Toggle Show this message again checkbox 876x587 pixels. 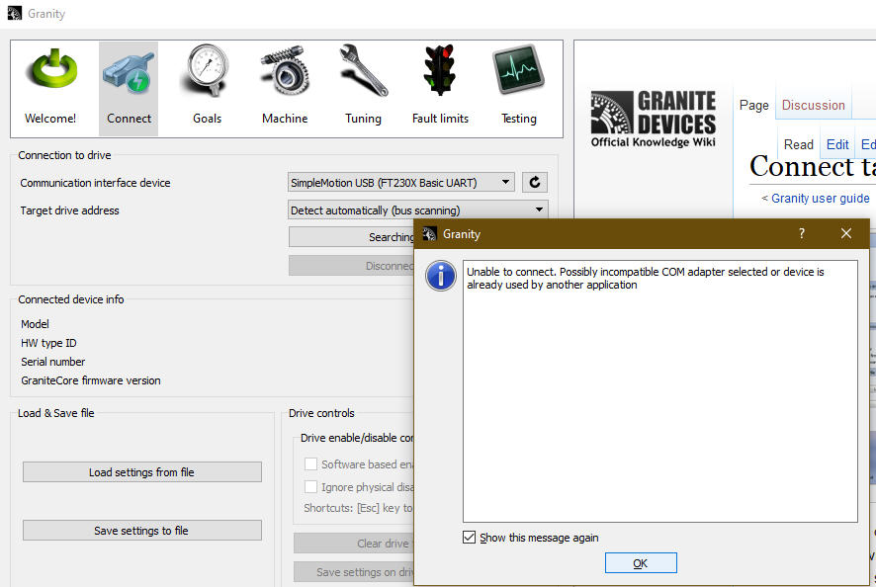coord(470,538)
